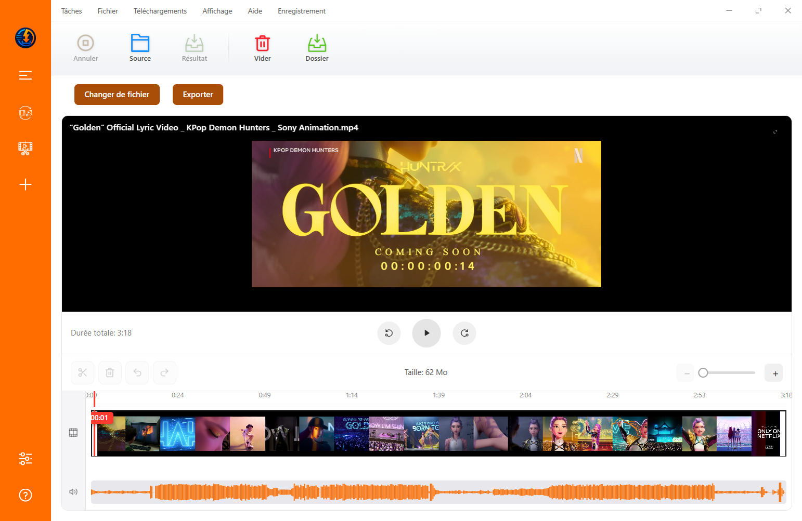This screenshot has height=521, width=802.
Task: Open the Aide menu
Action: coord(255,11)
